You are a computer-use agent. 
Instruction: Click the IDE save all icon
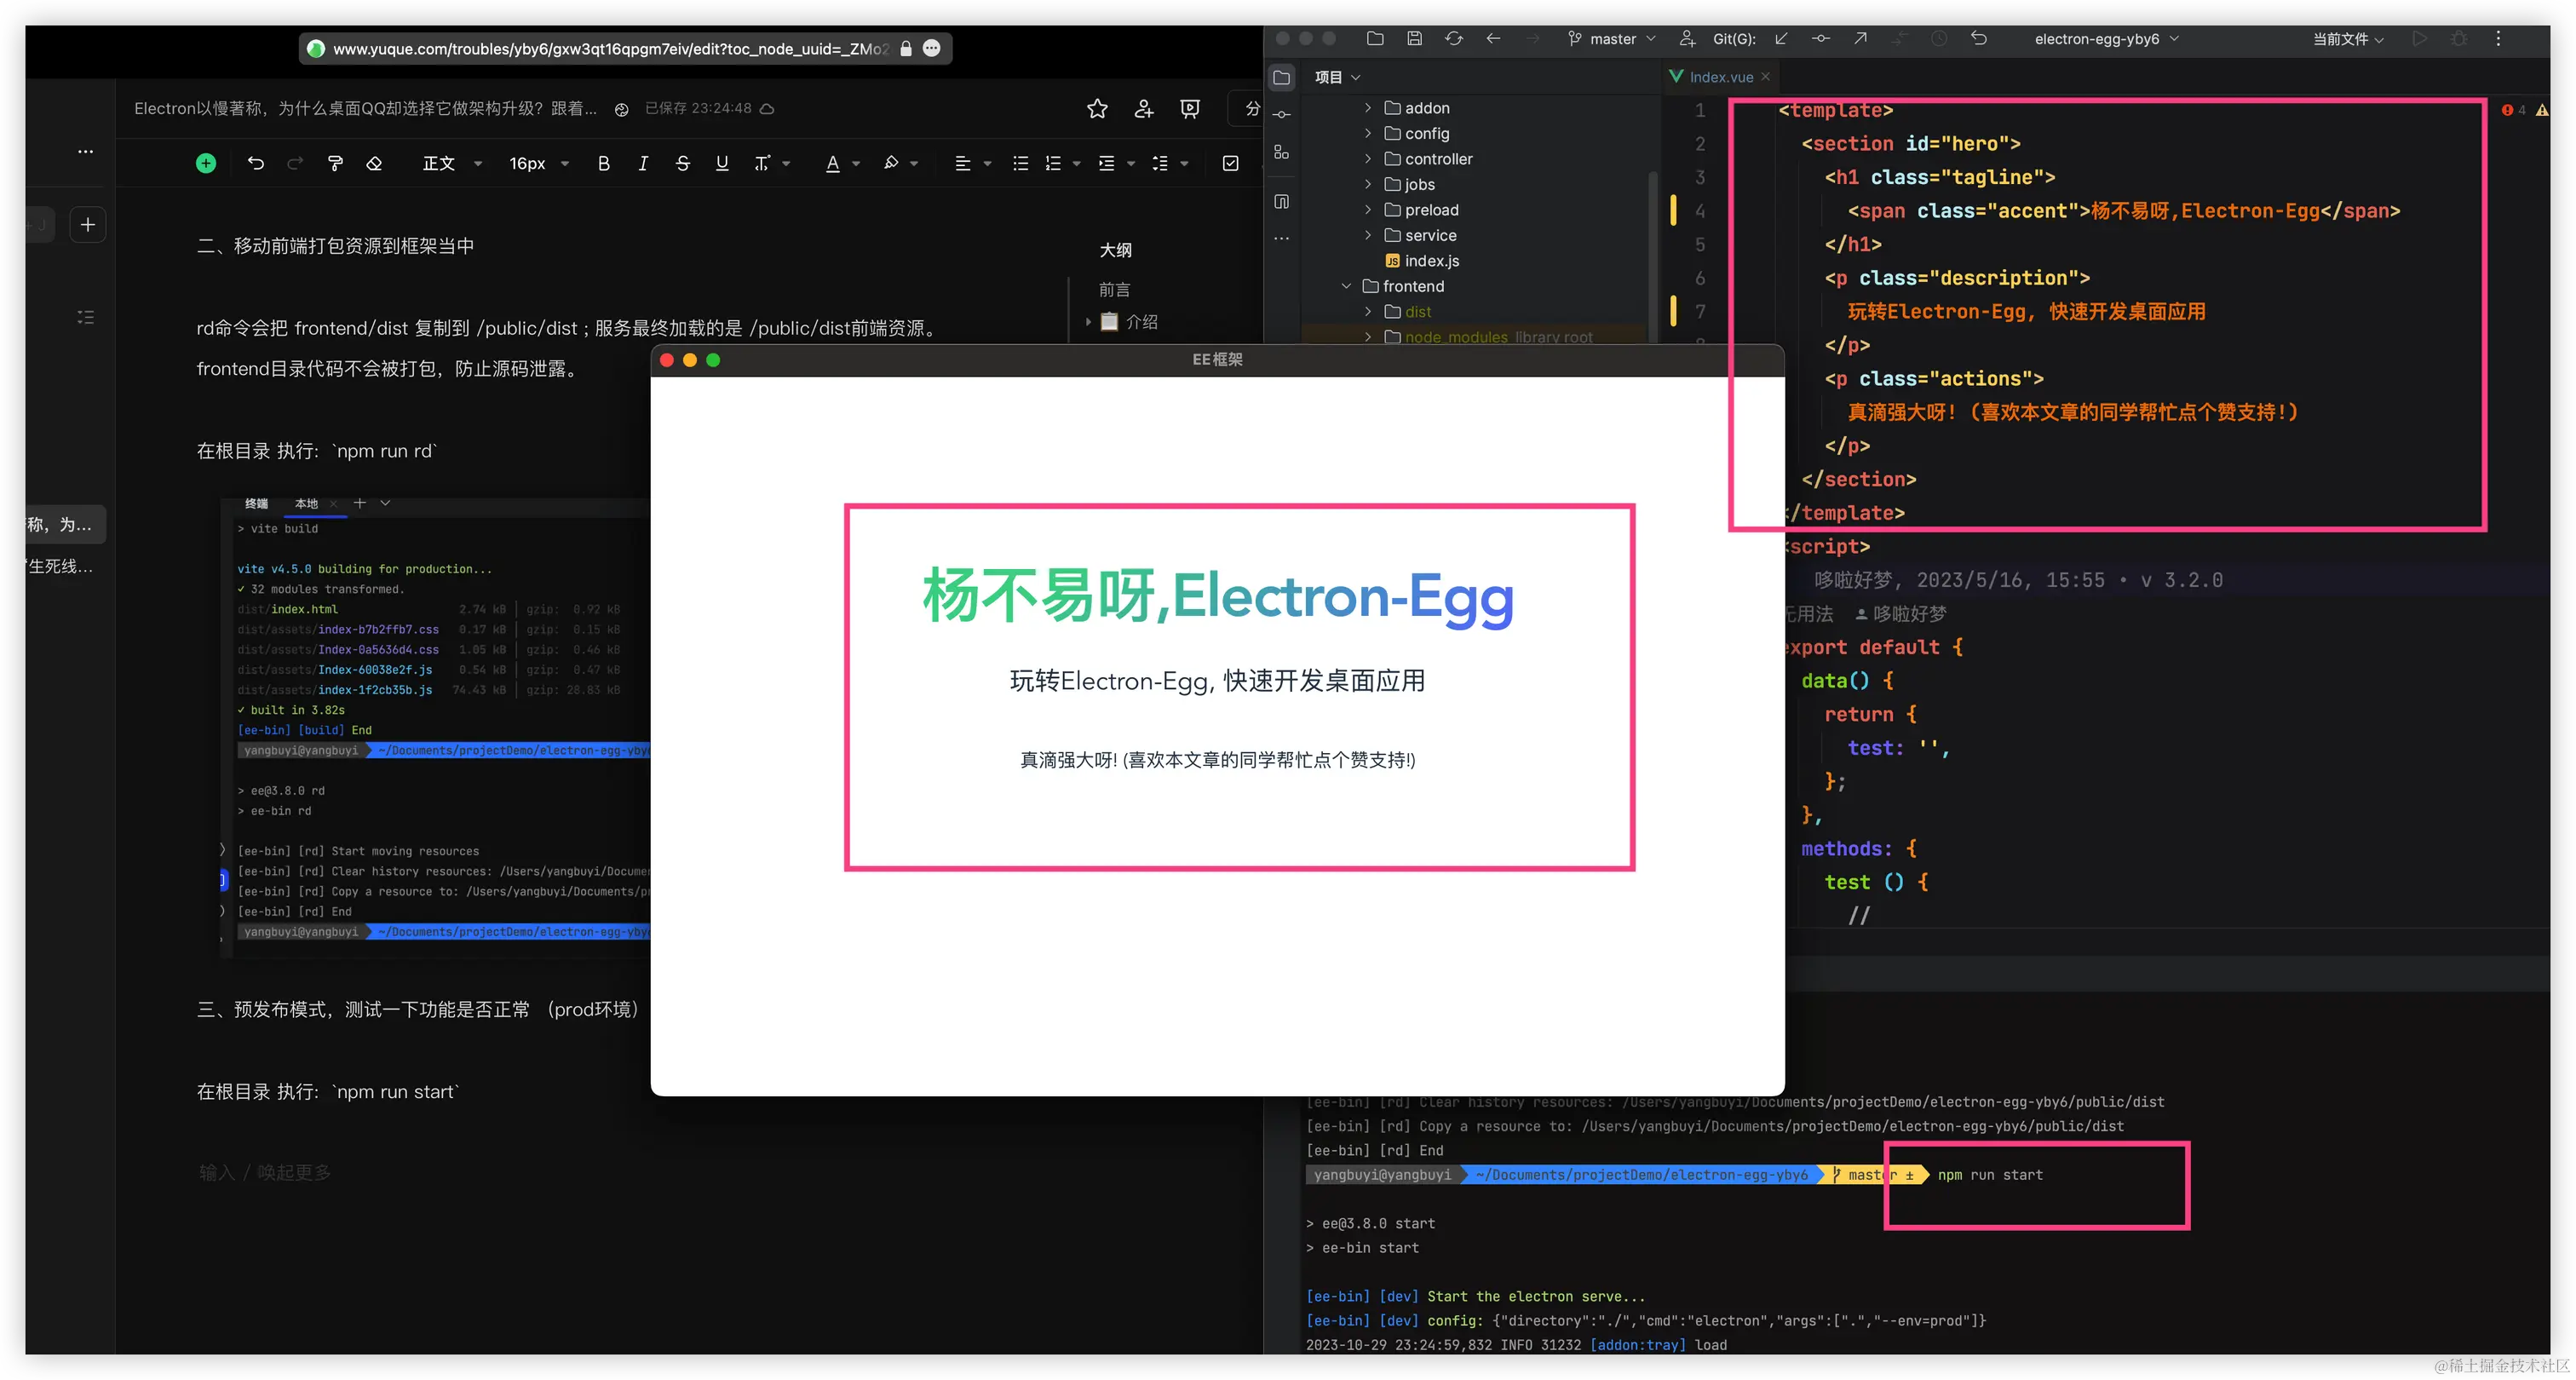pos(1414,39)
